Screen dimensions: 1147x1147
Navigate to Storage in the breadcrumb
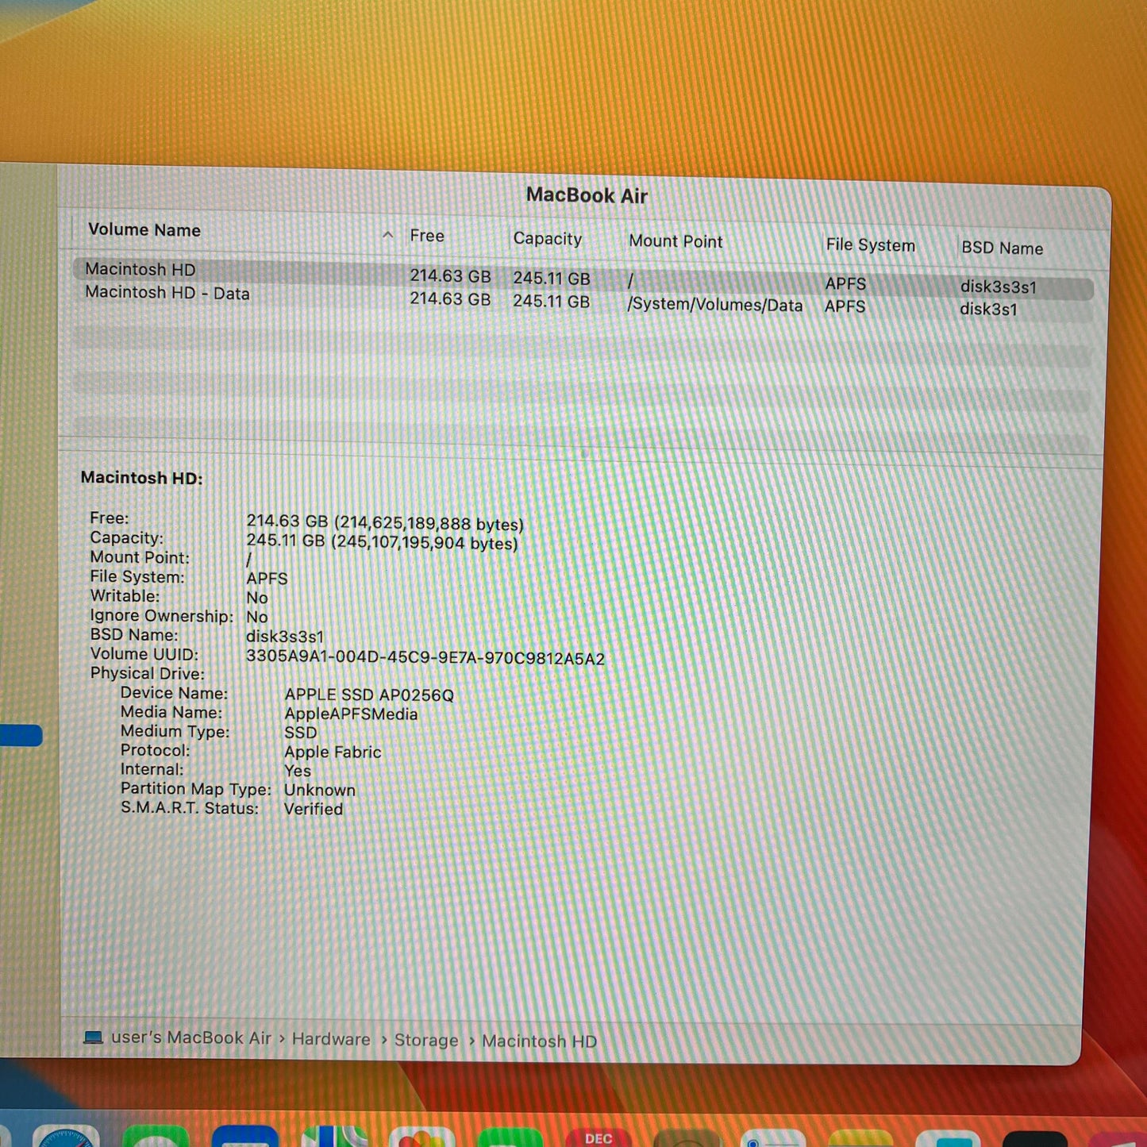426,1040
